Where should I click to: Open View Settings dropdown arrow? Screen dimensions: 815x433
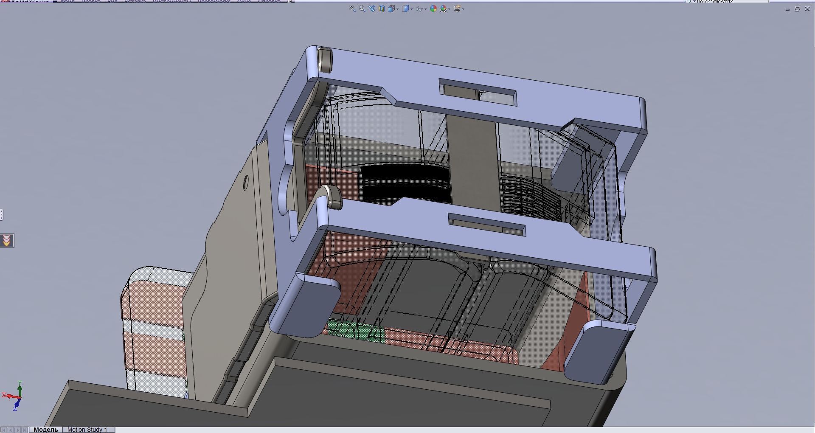[463, 9]
